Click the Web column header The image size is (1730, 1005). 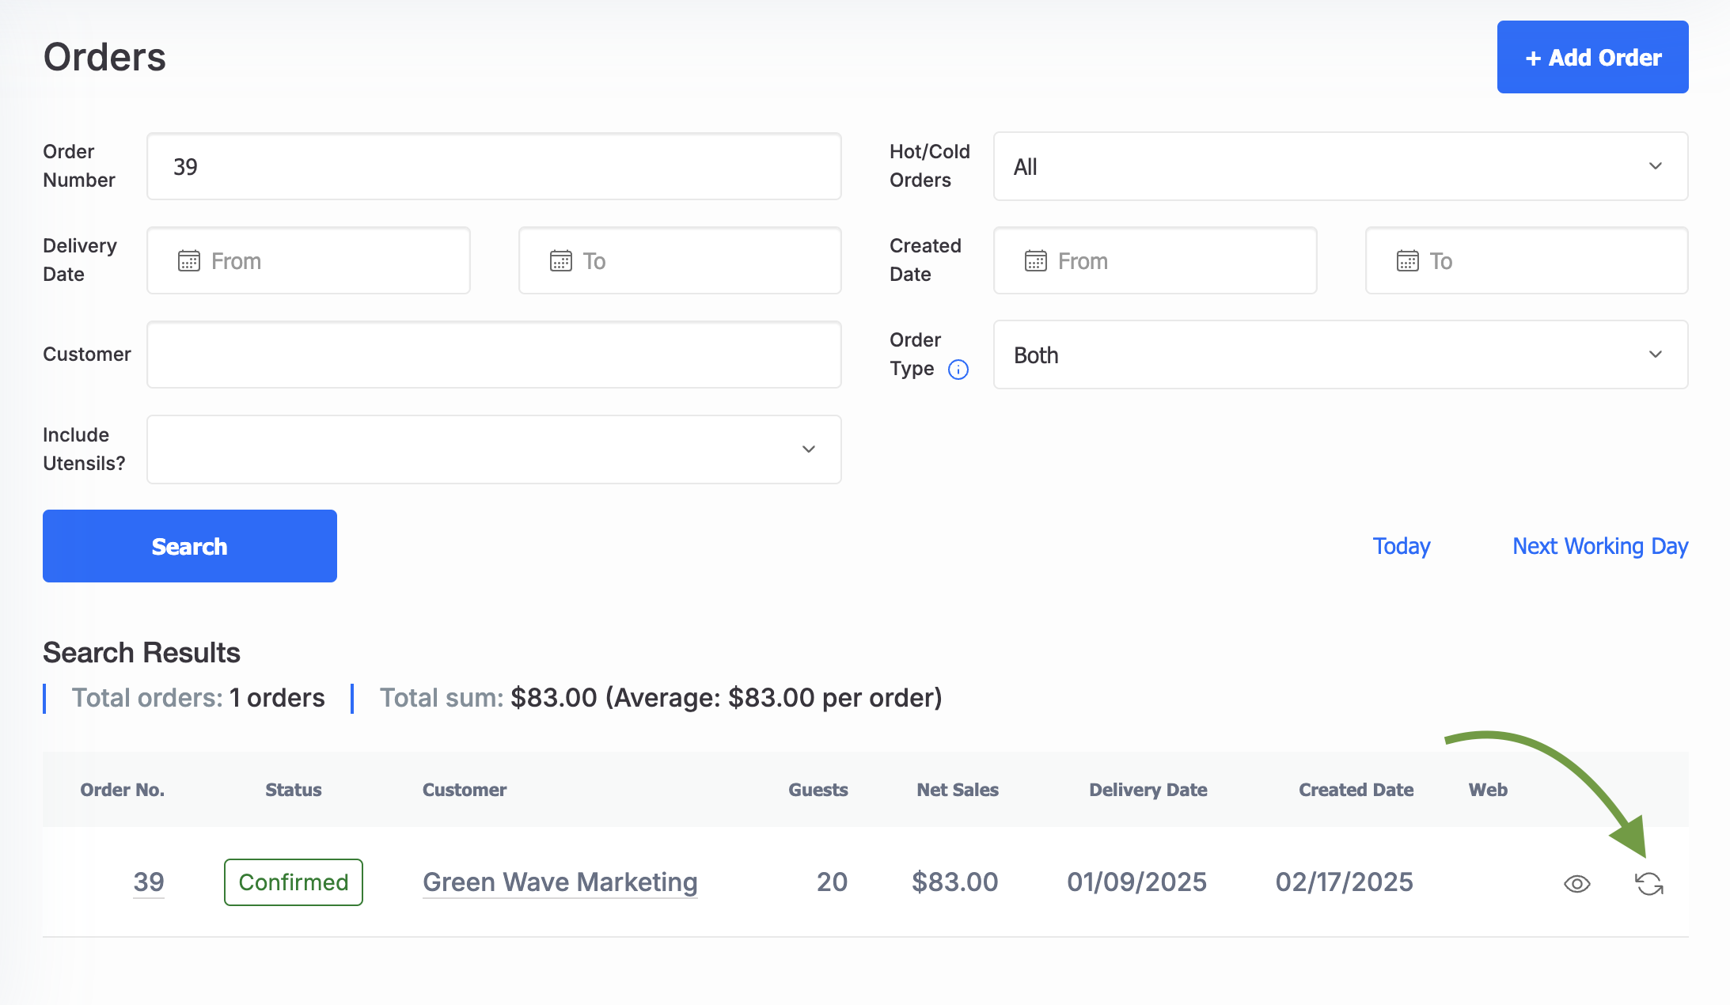1488,790
